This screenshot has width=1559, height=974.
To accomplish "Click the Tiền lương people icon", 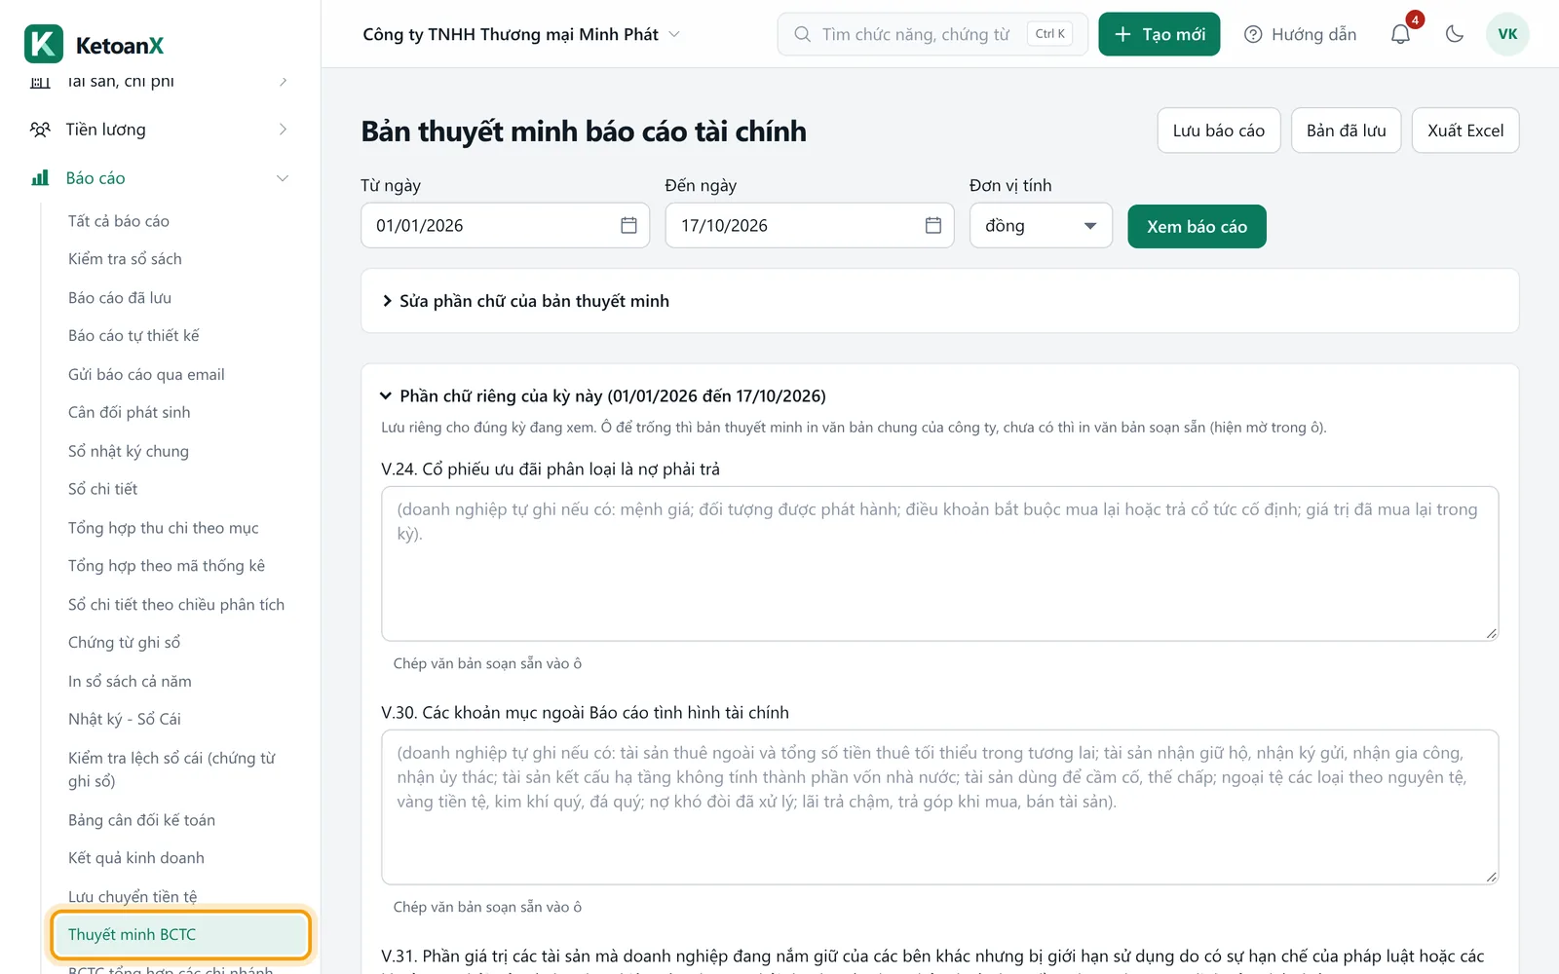I will pos(40,130).
